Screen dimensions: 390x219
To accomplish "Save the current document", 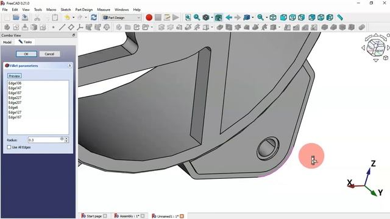I will [25, 18].
